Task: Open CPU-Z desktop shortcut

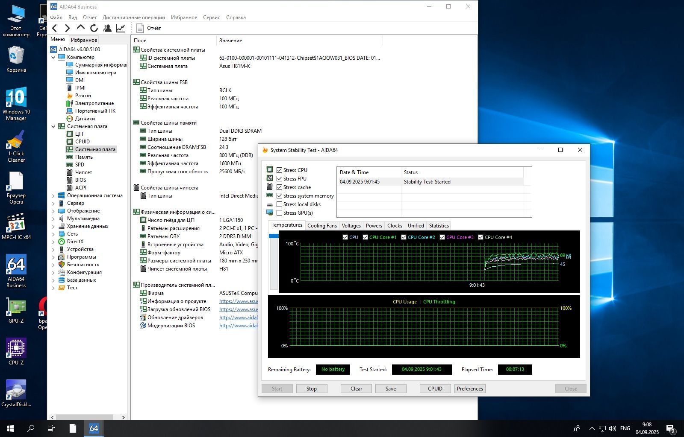Action: (x=16, y=352)
